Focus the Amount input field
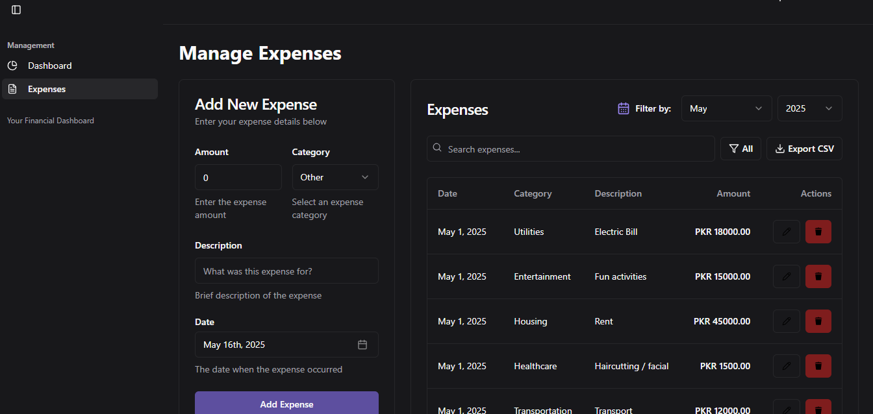The width and height of the screenshot is (873, 414). [x=238, y=177]
